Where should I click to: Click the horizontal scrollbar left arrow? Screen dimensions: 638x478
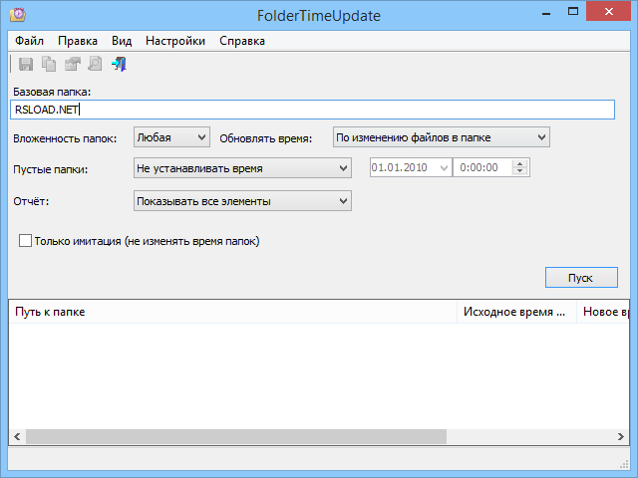pos(17,436)
